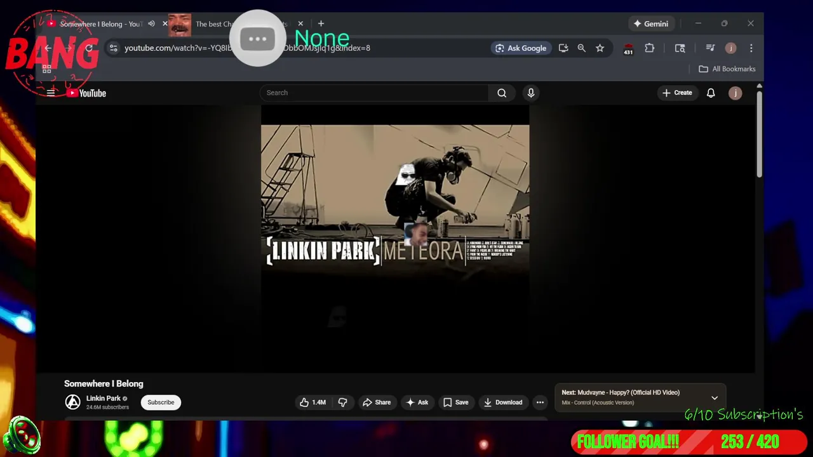813x457 pixels.
Task: Open the YouTube account avatar menu
Action: pos(735,93)
